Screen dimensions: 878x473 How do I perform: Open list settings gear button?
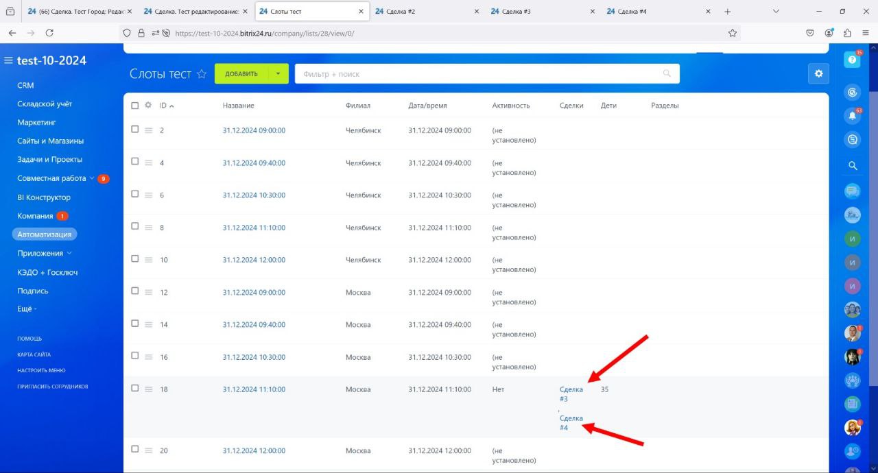tap(818, 74)
